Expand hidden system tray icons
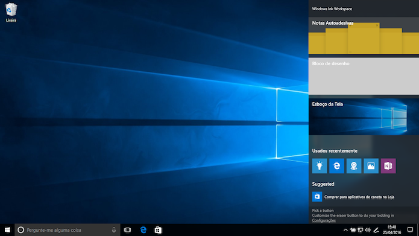419x236 pixels. pos(345,230)
